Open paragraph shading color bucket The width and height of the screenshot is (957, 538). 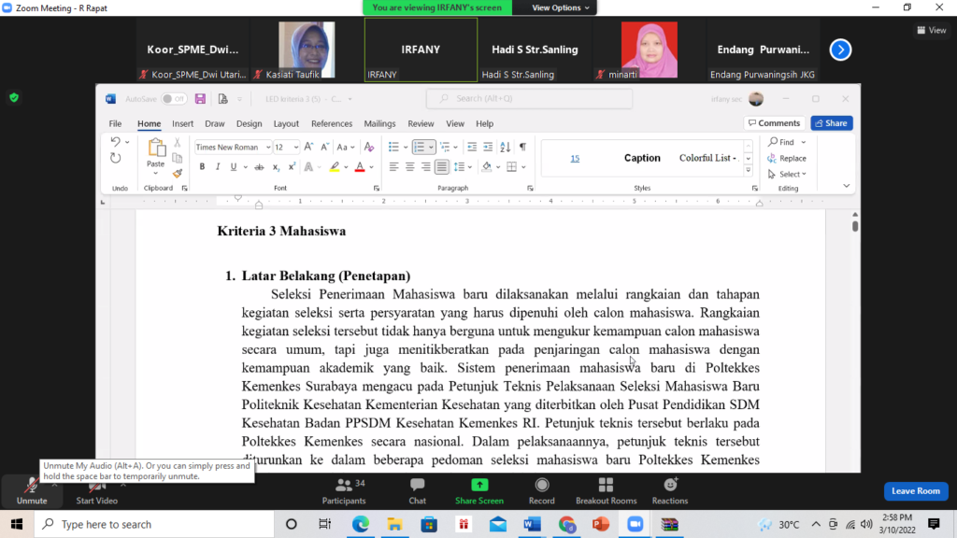486,166
